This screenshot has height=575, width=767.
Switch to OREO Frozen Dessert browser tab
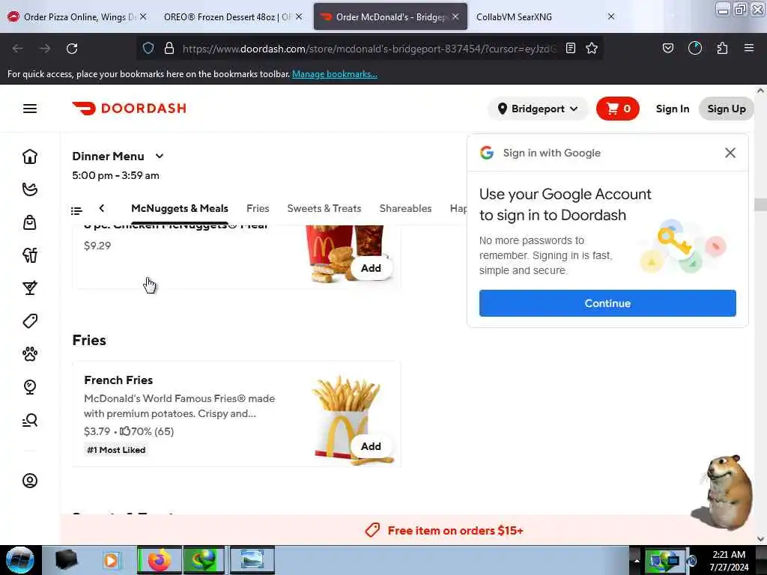pos(232,16)
